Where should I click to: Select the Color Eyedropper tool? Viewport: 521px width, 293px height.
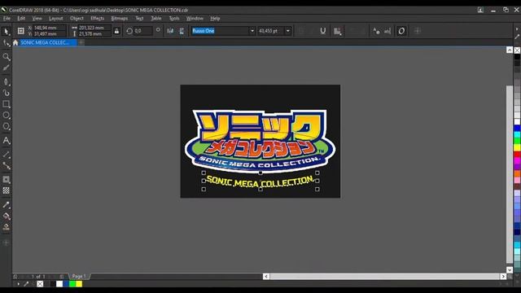click(x=6, y=204)
